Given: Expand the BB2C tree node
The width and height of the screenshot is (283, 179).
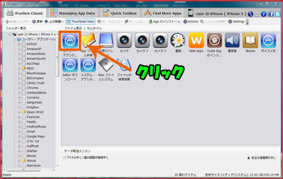Looking at the screenshot, I should [19, 68].
